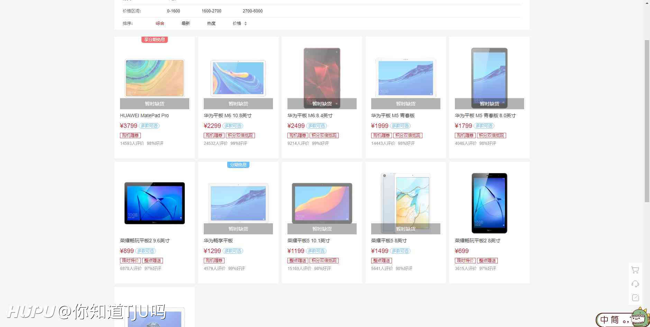The image size is (650, 327).
Task: Open the customer service headset icon
Action: click(x=635, y=284)
